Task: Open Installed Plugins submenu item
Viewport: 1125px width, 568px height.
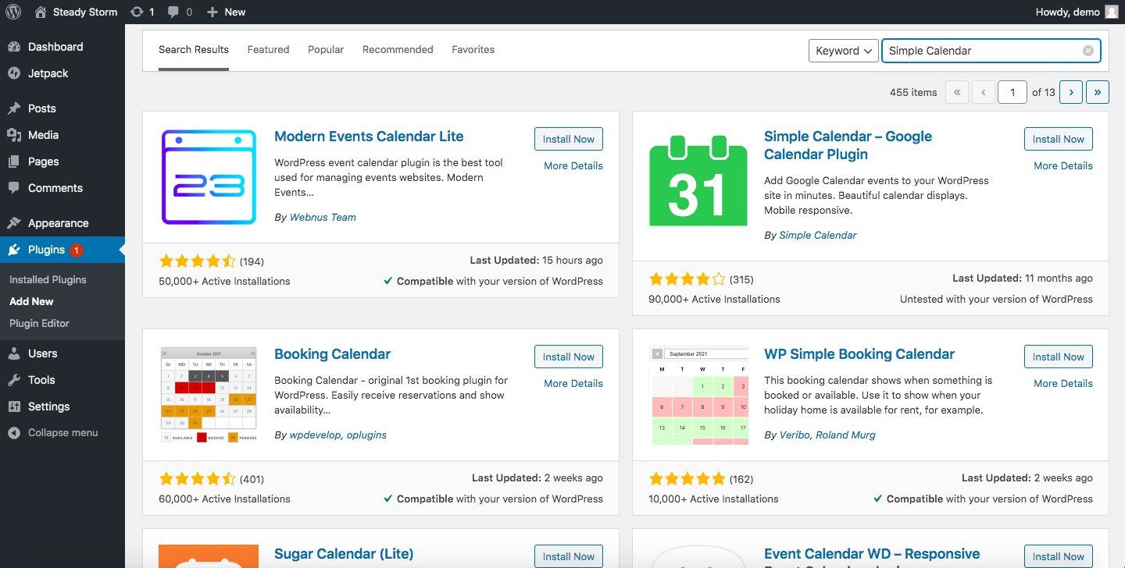Action: 48,279
